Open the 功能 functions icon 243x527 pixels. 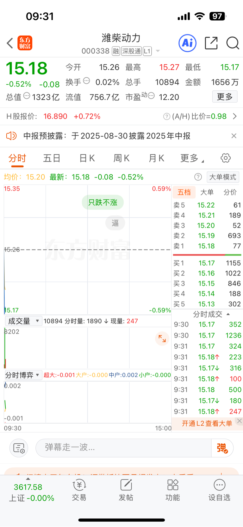[x=173, y=490]
